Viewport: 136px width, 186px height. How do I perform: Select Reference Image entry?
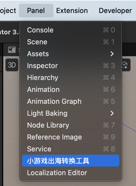point(71,137)
